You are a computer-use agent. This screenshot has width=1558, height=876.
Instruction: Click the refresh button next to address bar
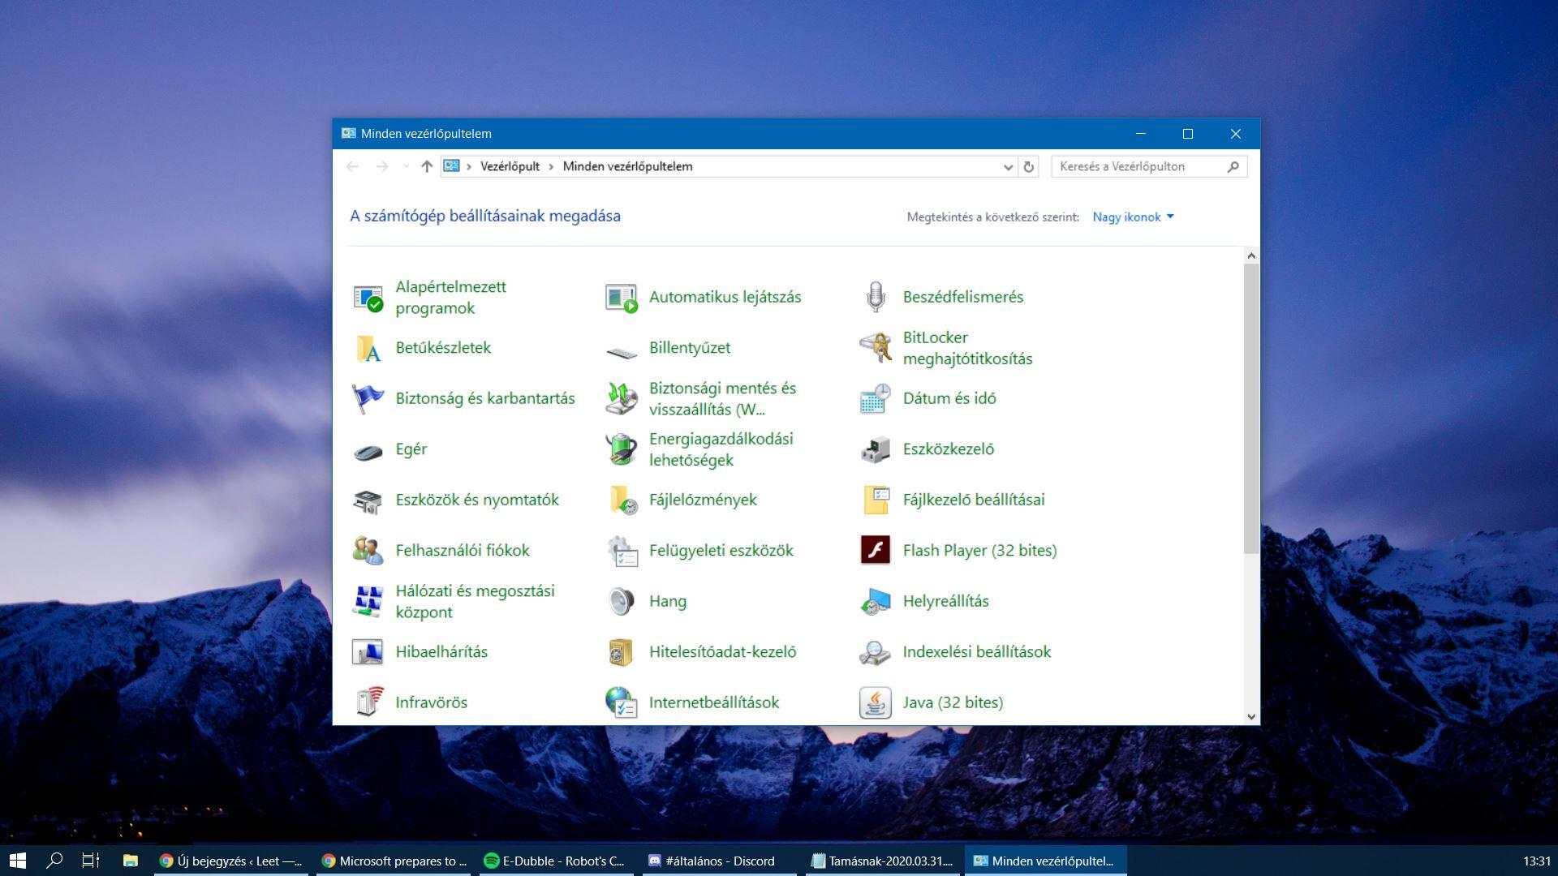click(1028, 167)
